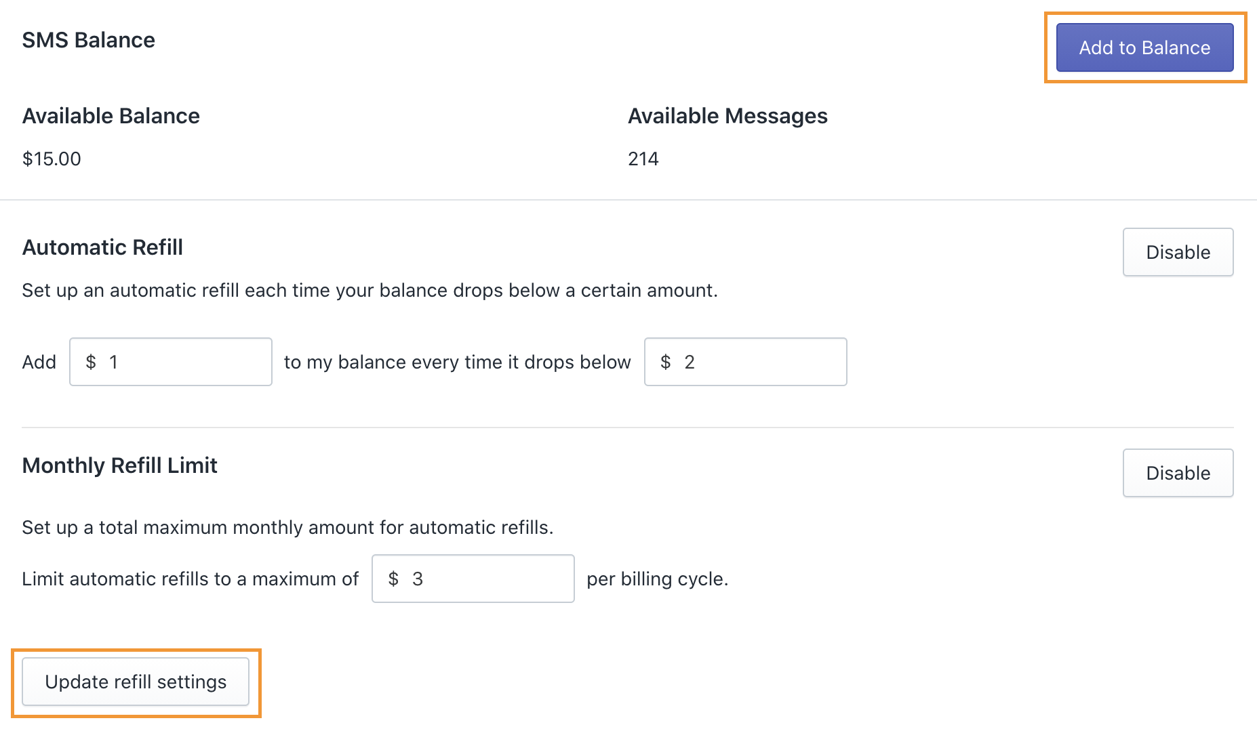Click the "per billing cycle." text
The image size is (1257, 729).
click(657, 579)
